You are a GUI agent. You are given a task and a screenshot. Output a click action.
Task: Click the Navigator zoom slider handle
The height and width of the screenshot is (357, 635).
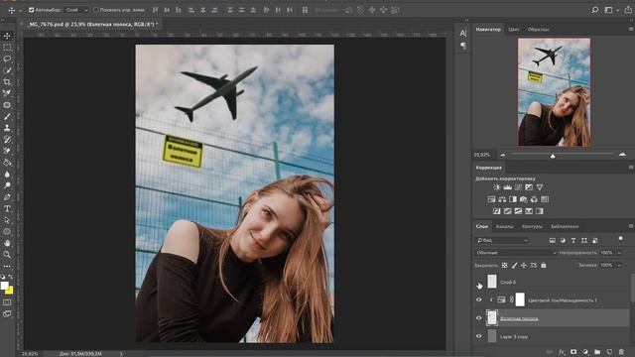553,156
